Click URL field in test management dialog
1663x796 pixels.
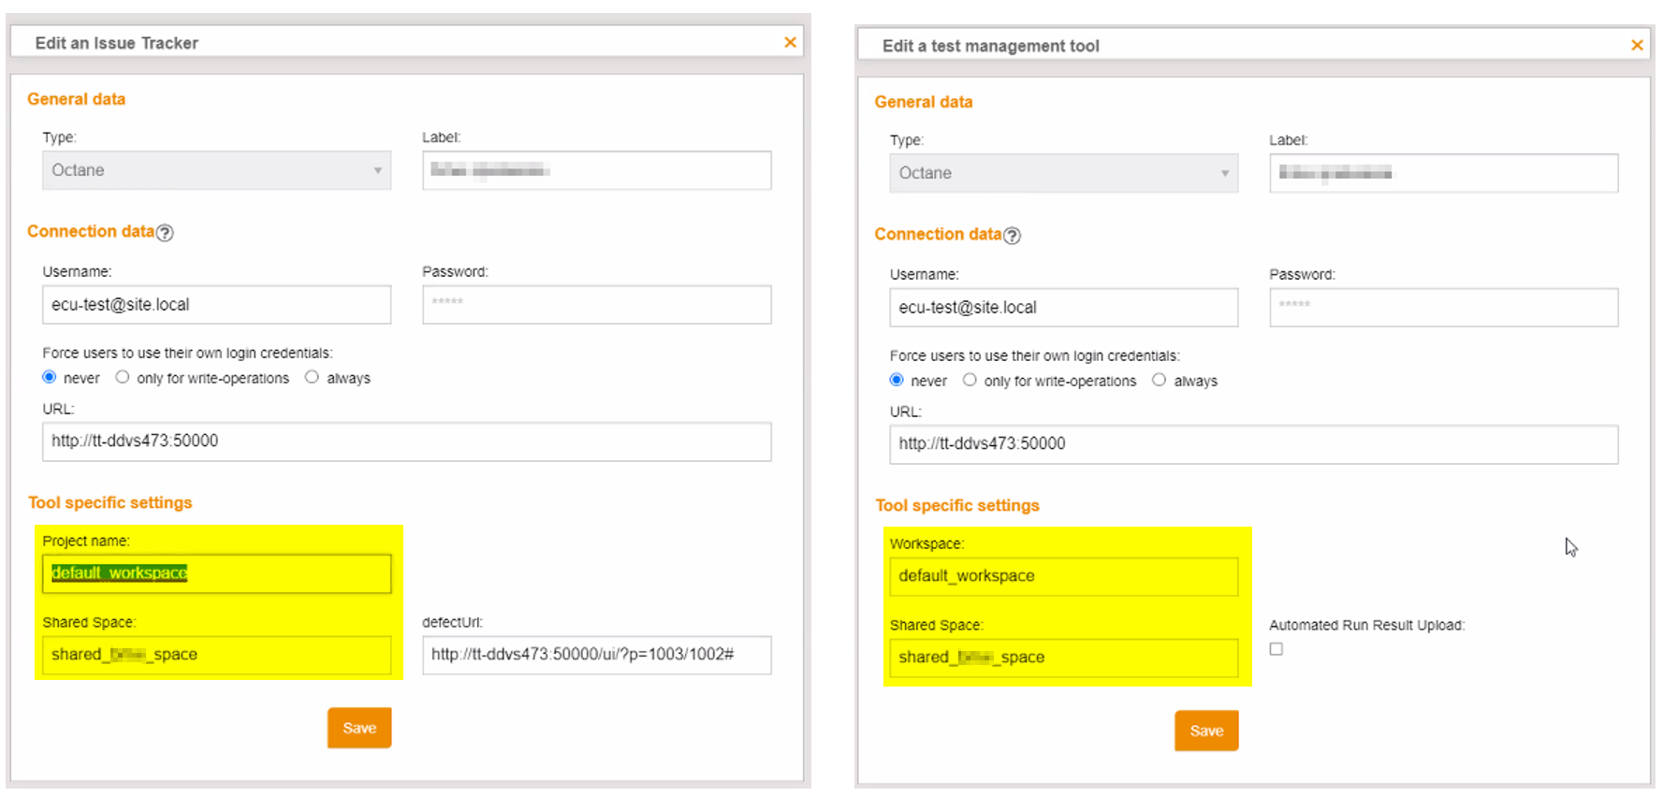(1253, 444)
